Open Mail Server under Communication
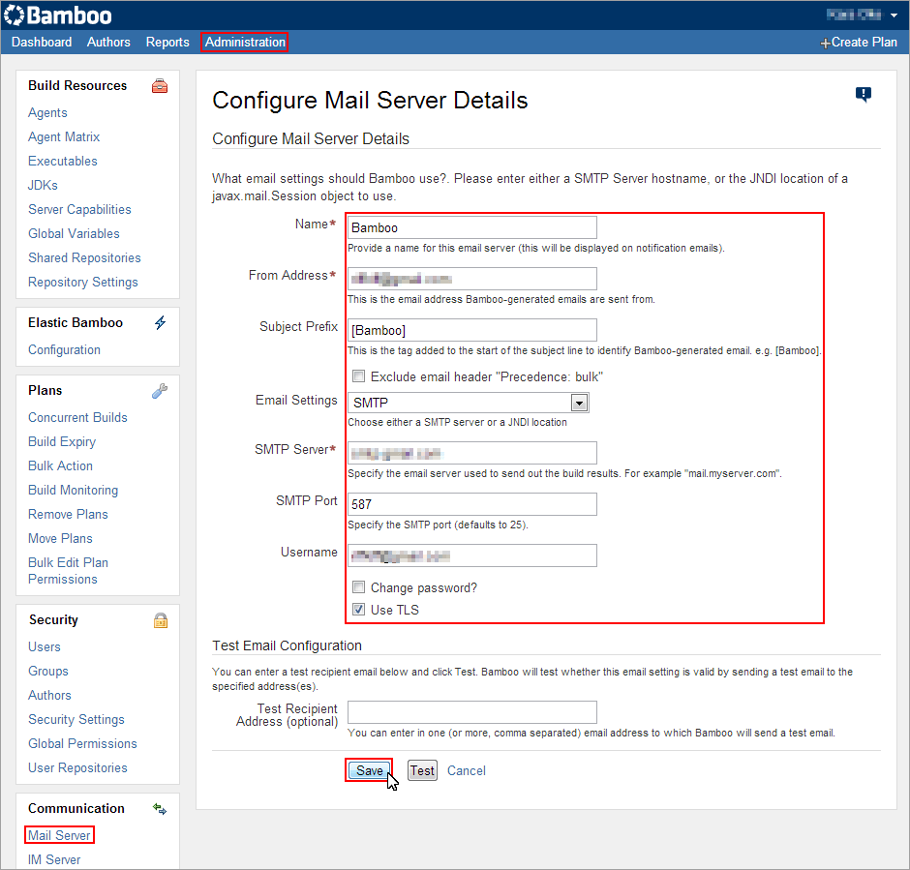Image resolution: width=910 pixels, height=870 pixels. (x=59, y=835)
